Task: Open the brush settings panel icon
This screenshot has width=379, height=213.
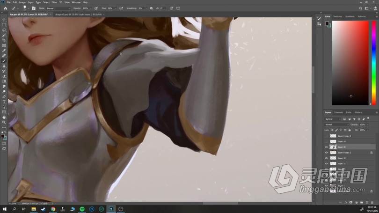Action: (34, 8)
